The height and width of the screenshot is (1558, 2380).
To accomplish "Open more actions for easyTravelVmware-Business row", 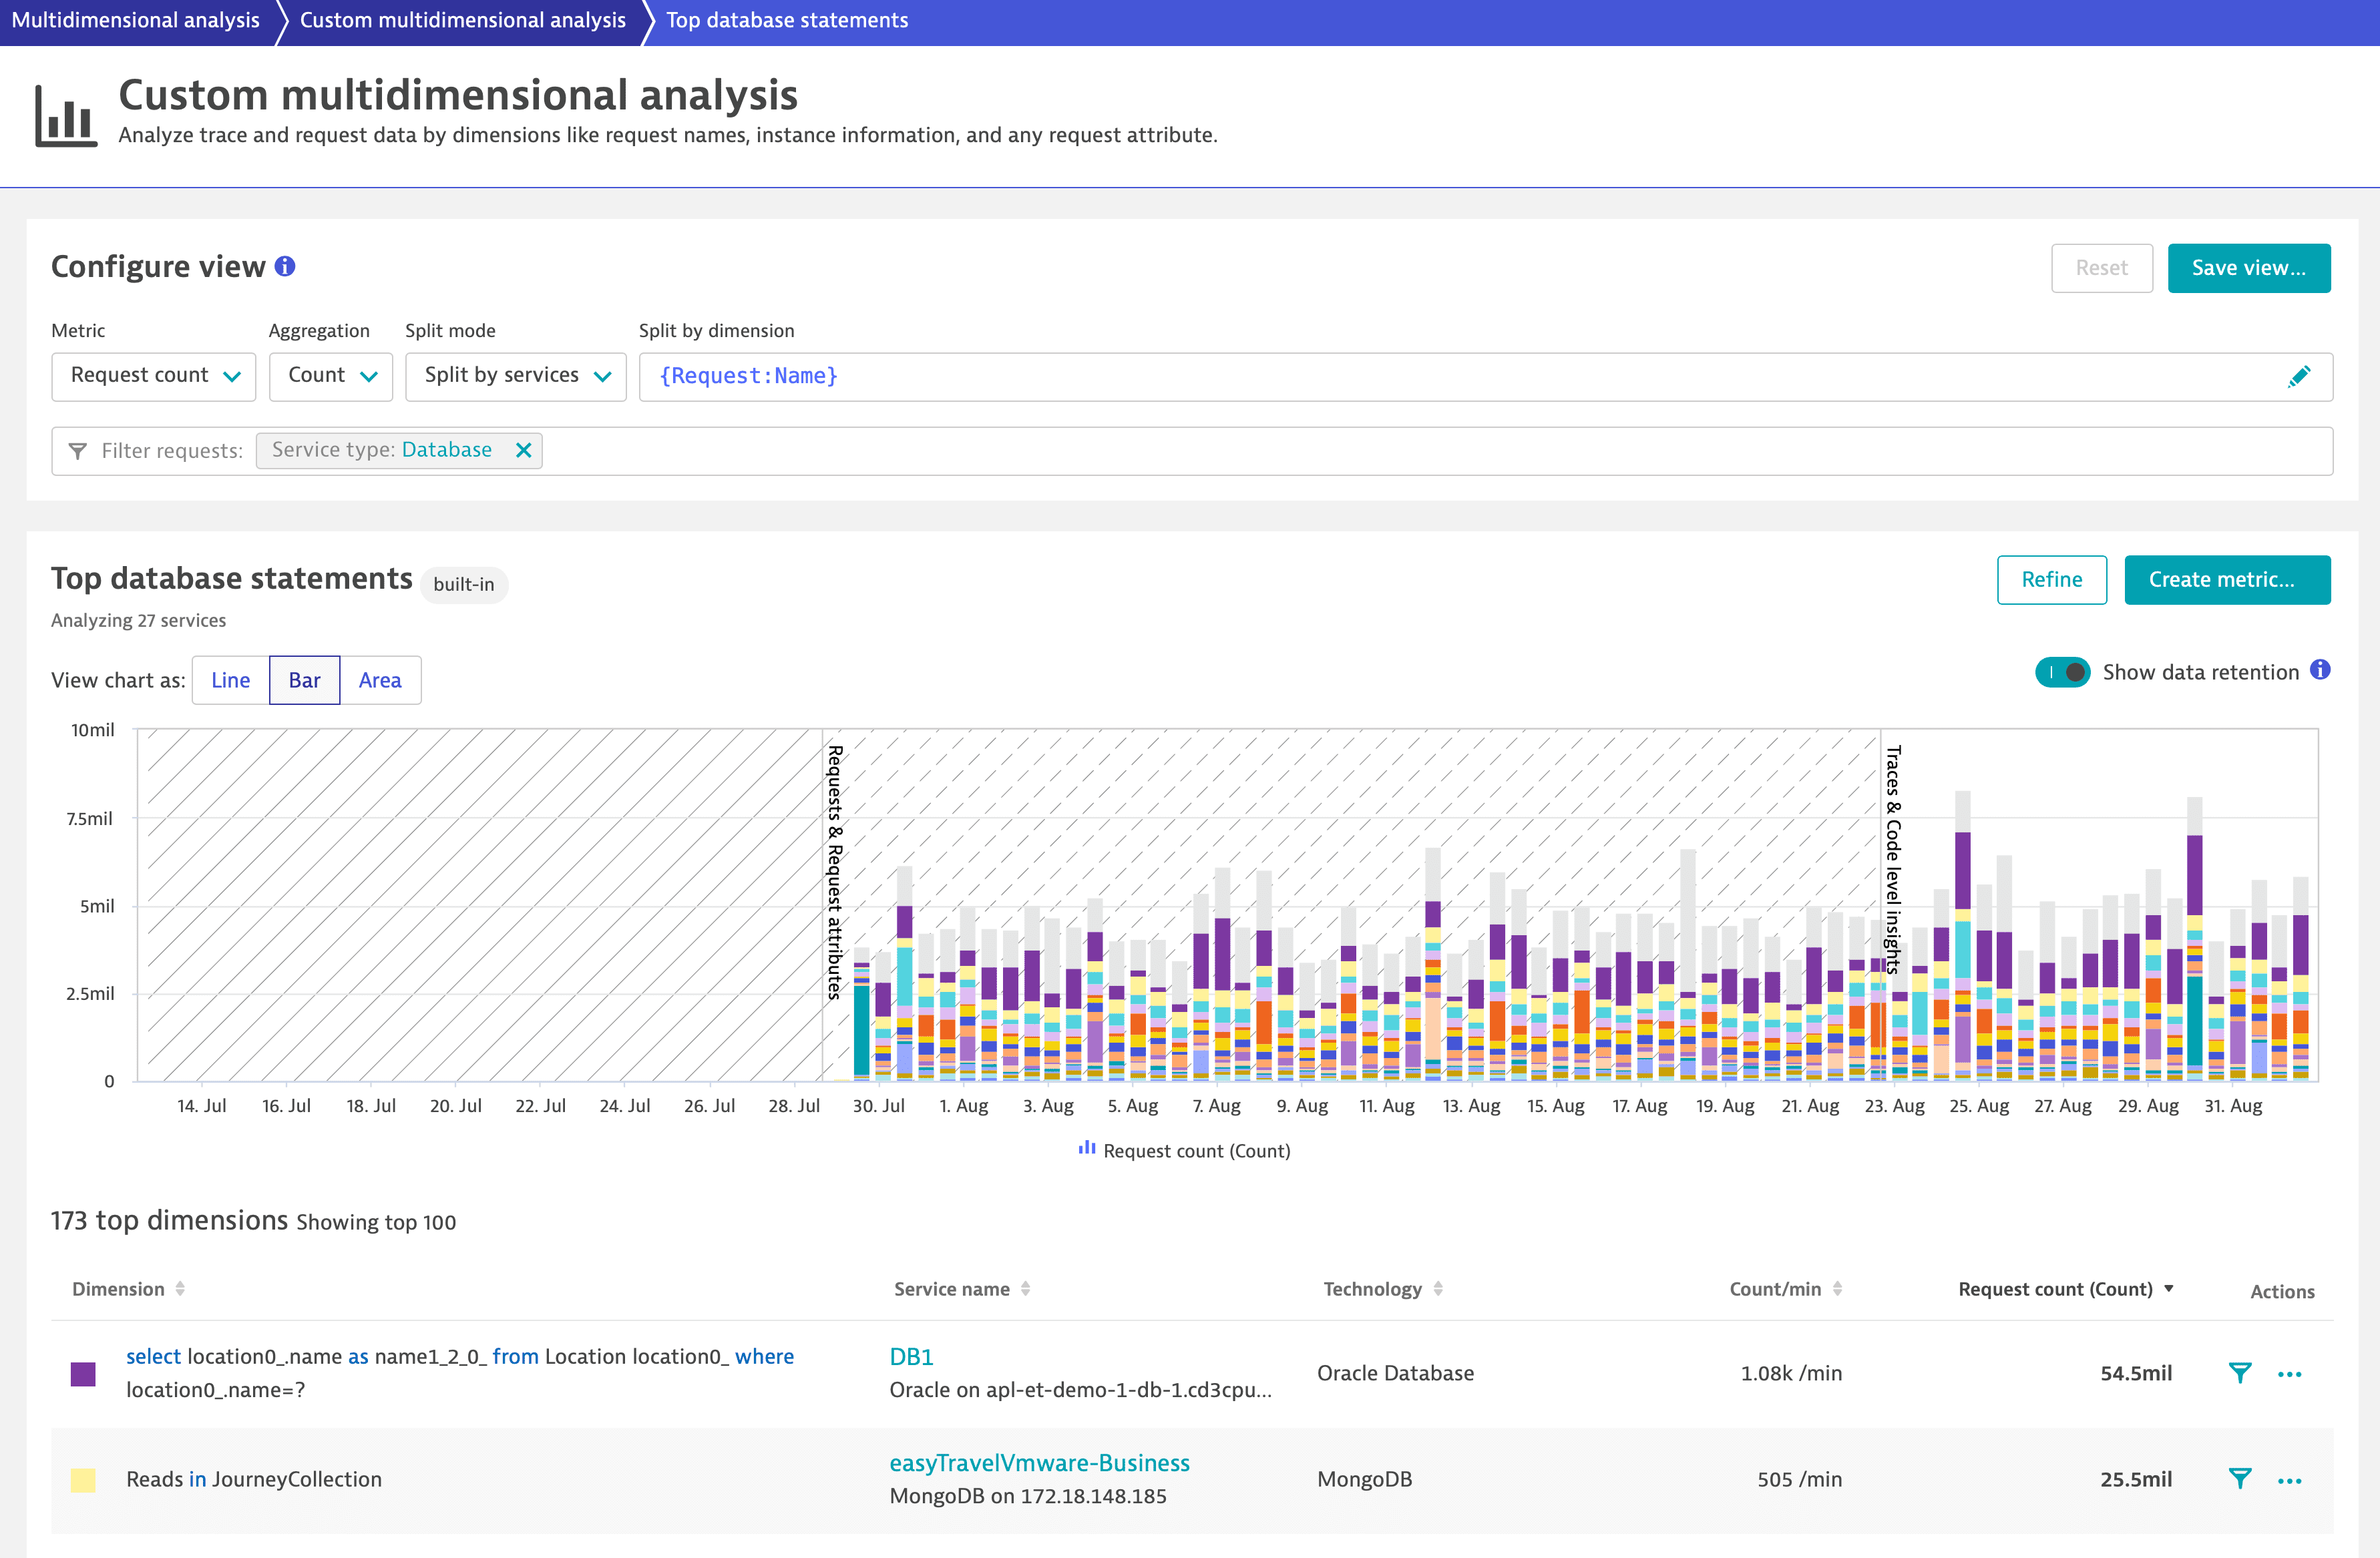I will (2289, 1480).
